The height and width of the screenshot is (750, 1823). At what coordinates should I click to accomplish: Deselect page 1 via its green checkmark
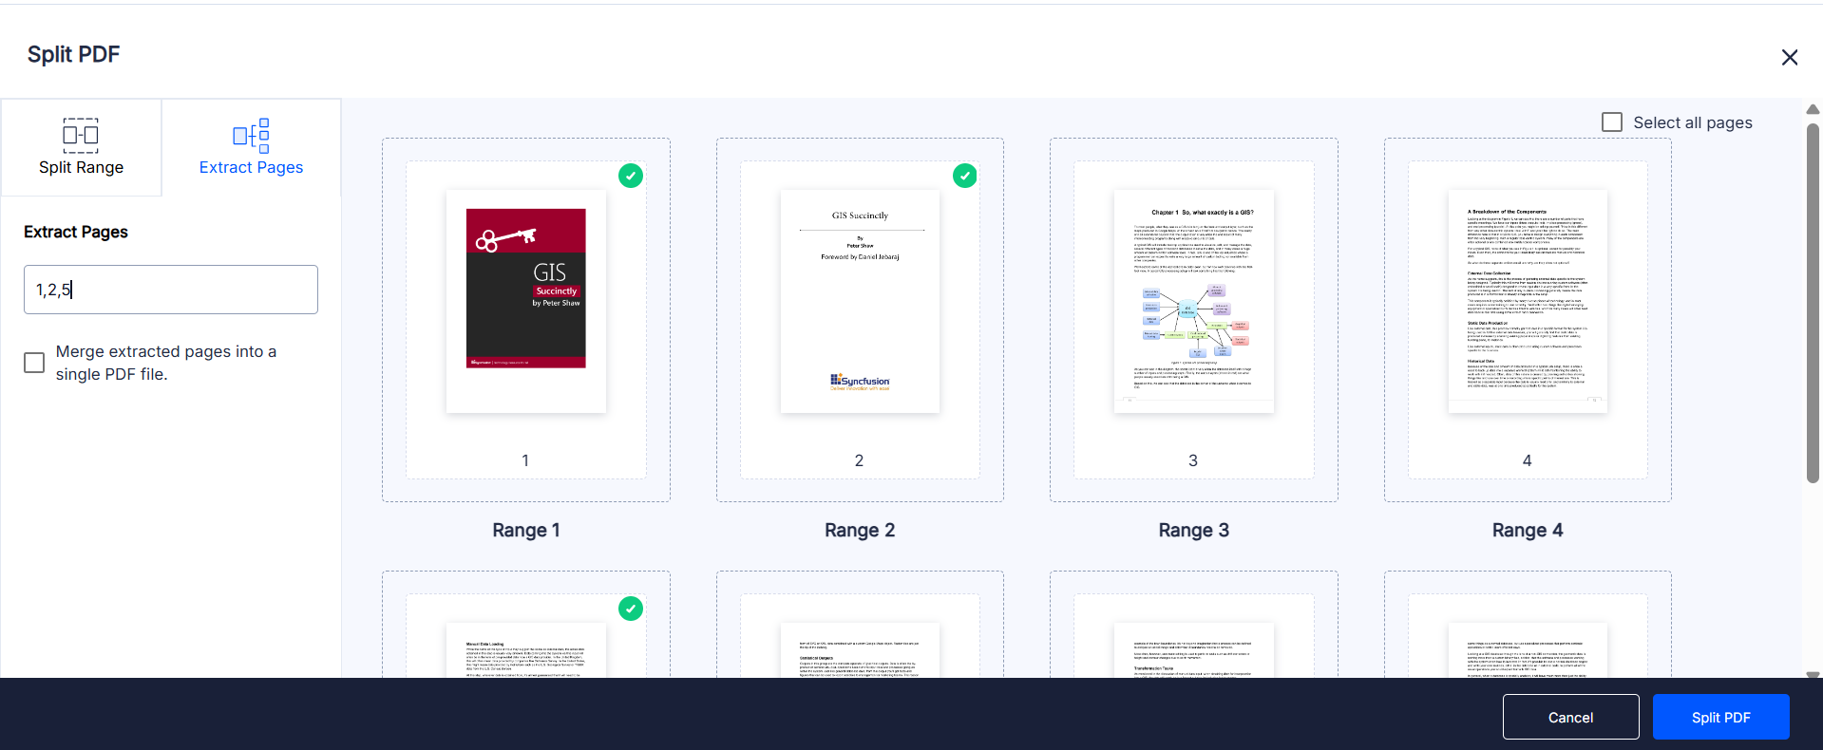pos(631,176)
